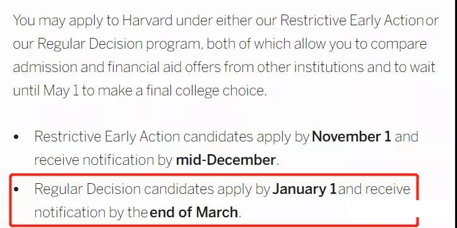Click "allow you to compare" text
Viewport: 457px width, 228px height.
coord(360,44)
